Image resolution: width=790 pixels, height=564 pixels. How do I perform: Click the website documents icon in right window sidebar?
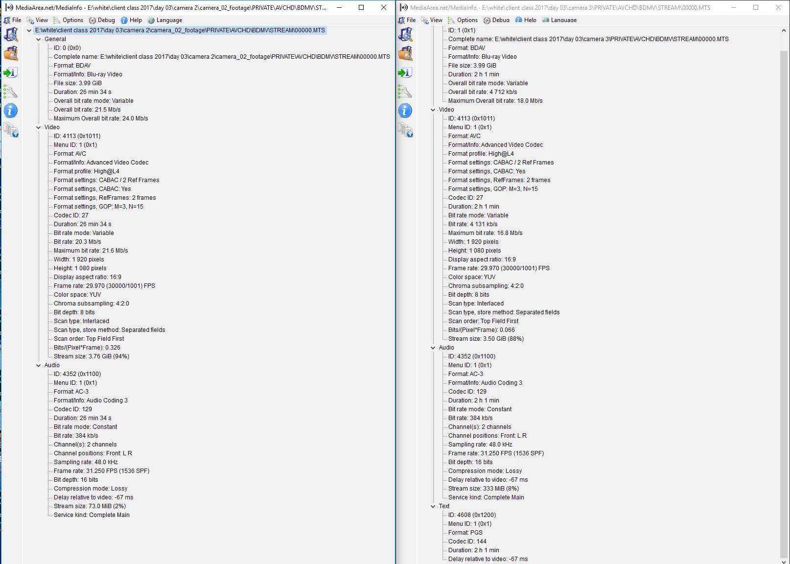click(405, 130)
